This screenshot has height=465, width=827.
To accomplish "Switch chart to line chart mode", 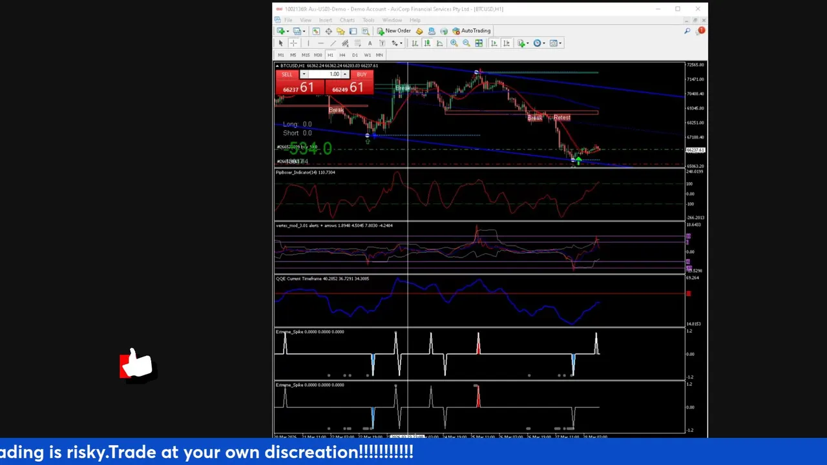I will [x=439, y=43].
